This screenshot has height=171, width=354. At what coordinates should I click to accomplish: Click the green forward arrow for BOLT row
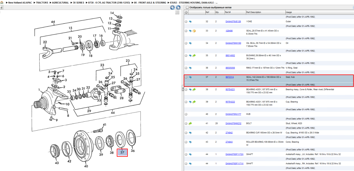coord(190,124)
